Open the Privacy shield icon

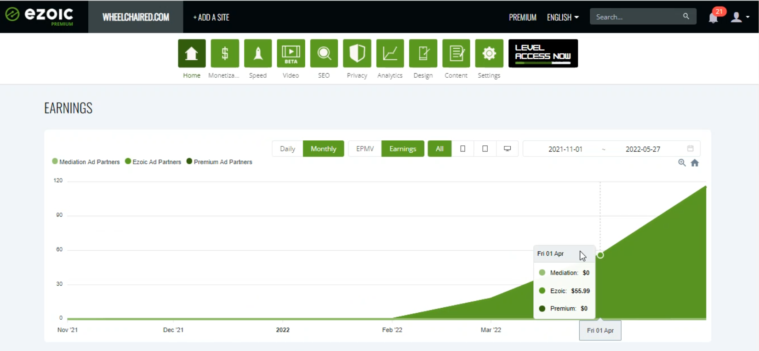click(357, 53)
